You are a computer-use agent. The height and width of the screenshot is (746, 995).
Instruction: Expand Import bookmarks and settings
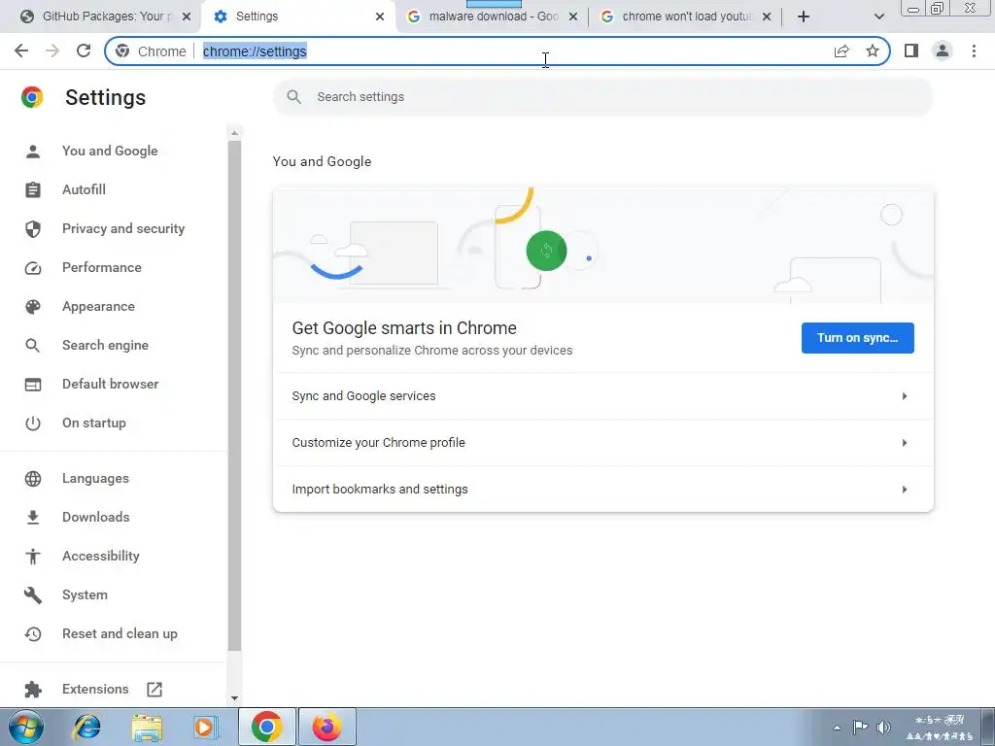(x=602, y=490)
